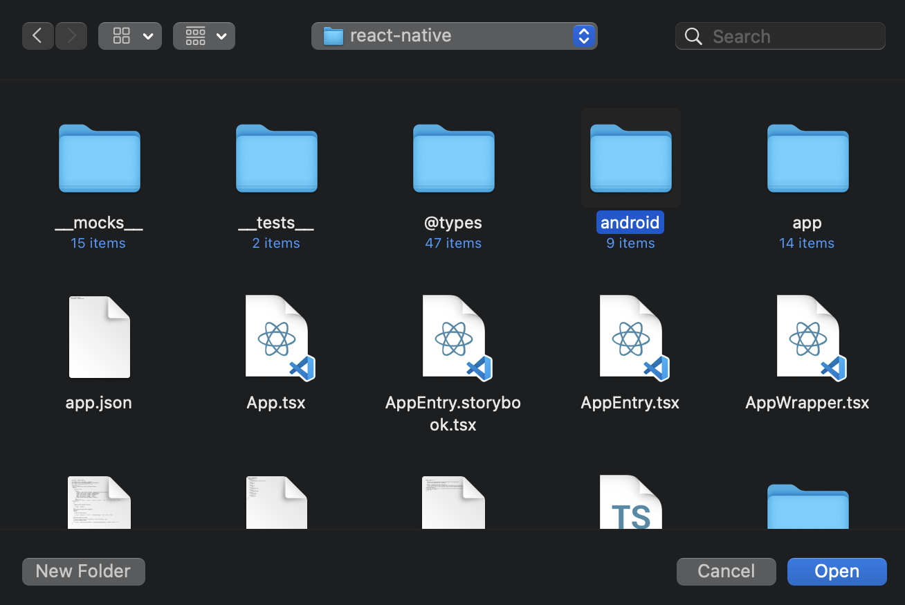Select the __mocks__ folder icon
The image size is (905, 605).
click(99, 158)
